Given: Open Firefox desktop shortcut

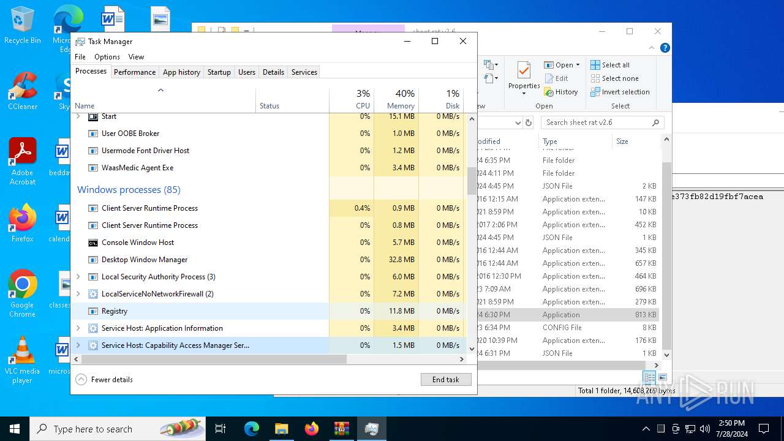Looking at the screenshot, I should point(23,224).
